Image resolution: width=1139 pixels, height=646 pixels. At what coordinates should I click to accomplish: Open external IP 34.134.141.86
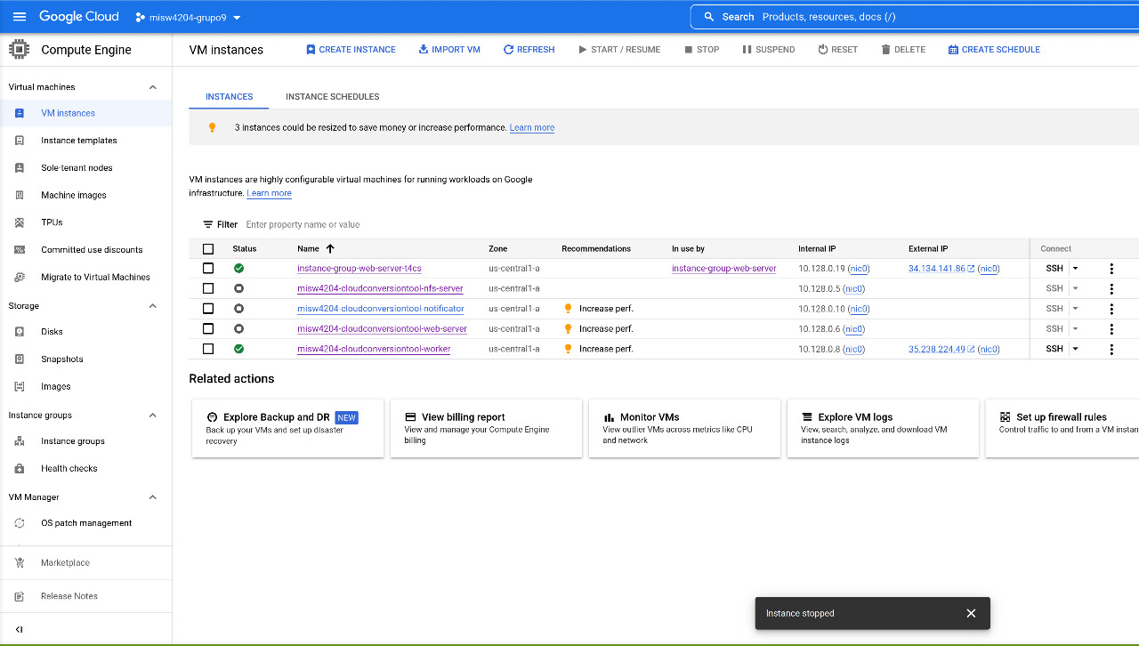click(936, 268)
